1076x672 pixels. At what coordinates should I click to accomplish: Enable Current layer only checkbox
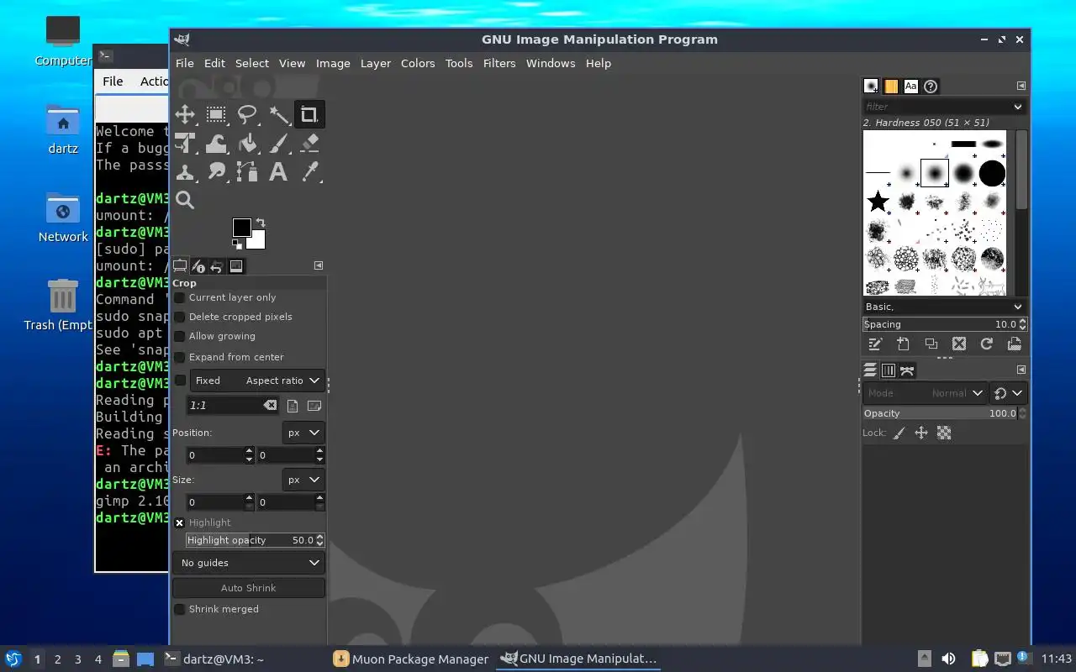tap(179, 297)
